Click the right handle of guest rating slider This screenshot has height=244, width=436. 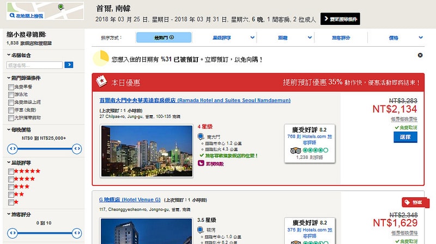[x=77, y=233]
